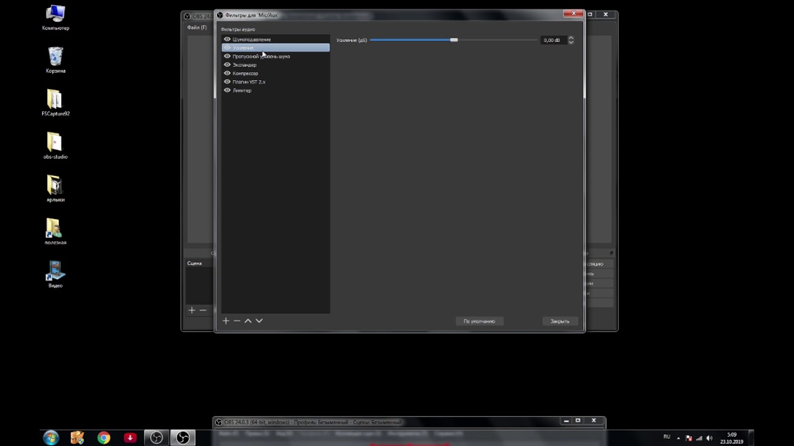Add a scene with plus icon in main OBS window

tap(192, 310)
